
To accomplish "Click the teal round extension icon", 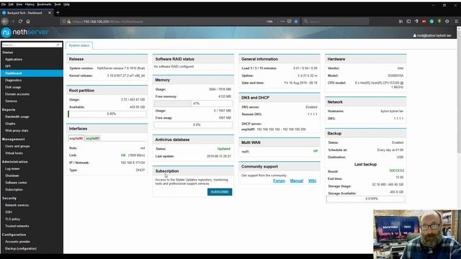I will click(x=431, y=22).
